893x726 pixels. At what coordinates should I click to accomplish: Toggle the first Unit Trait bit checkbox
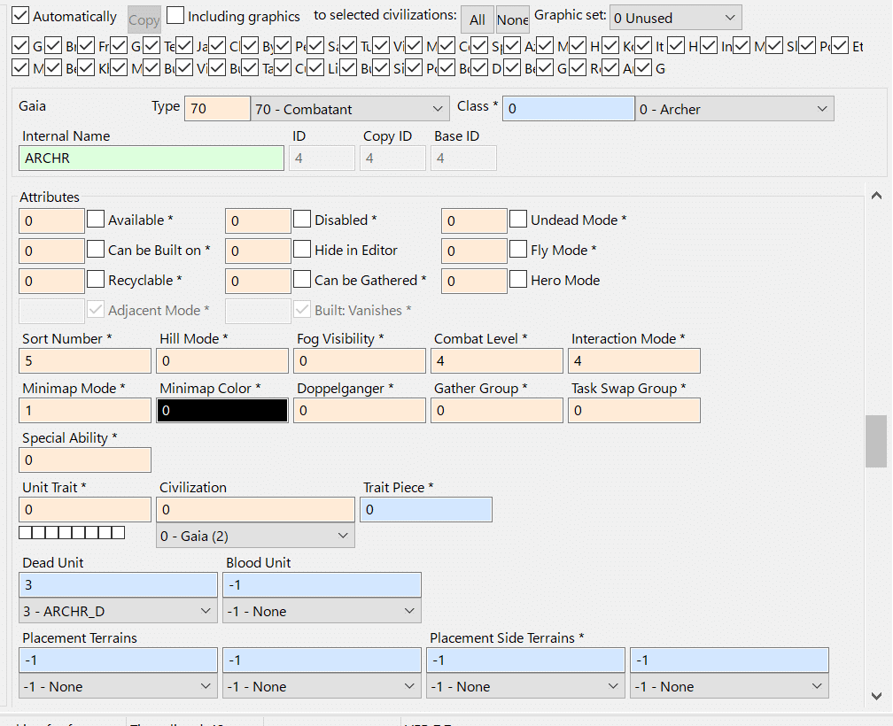click(25, 532)
